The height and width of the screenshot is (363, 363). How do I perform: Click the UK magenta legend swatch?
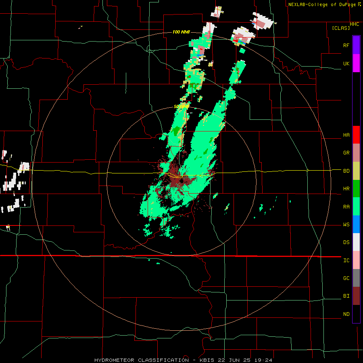356,63
